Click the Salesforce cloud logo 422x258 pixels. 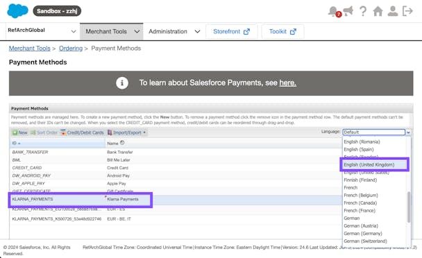(x=17, y=11)
